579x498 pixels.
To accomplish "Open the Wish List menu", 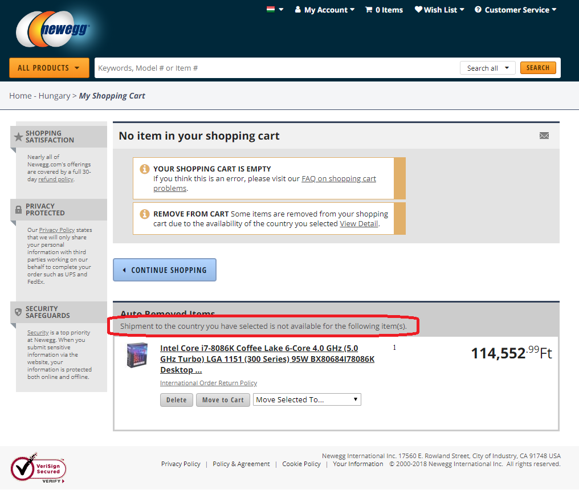I will (x=439, y=10).
